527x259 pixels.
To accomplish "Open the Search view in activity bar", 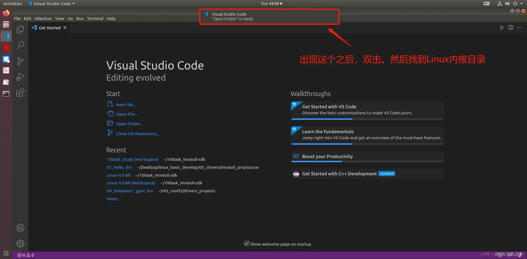I will pyautogui.click(x=20, y=45).
